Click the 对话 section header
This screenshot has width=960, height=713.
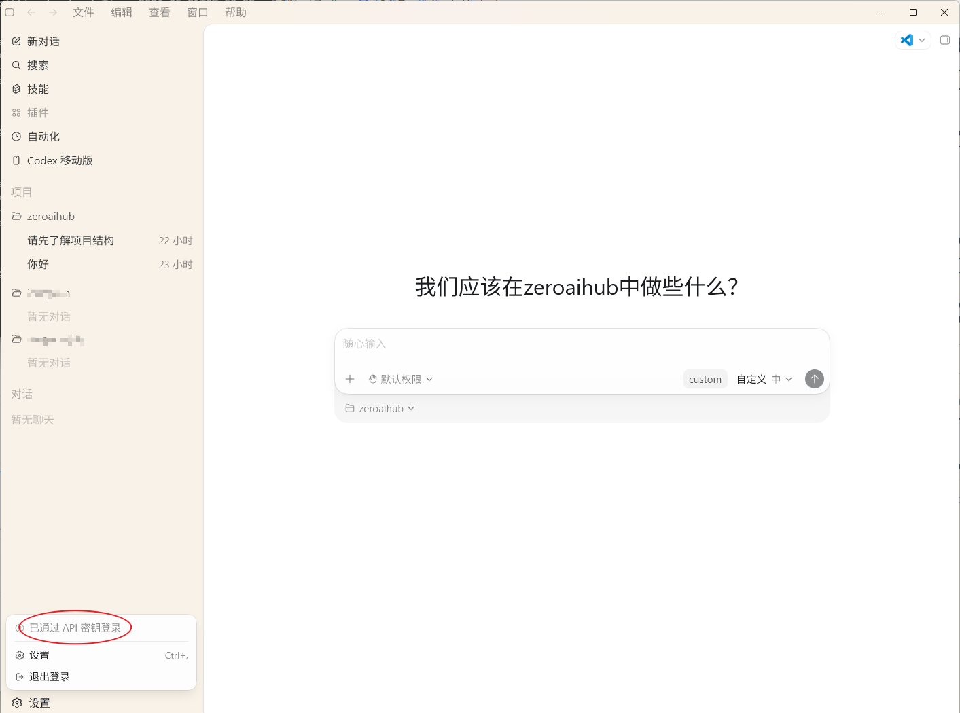[x=22, y=394]
